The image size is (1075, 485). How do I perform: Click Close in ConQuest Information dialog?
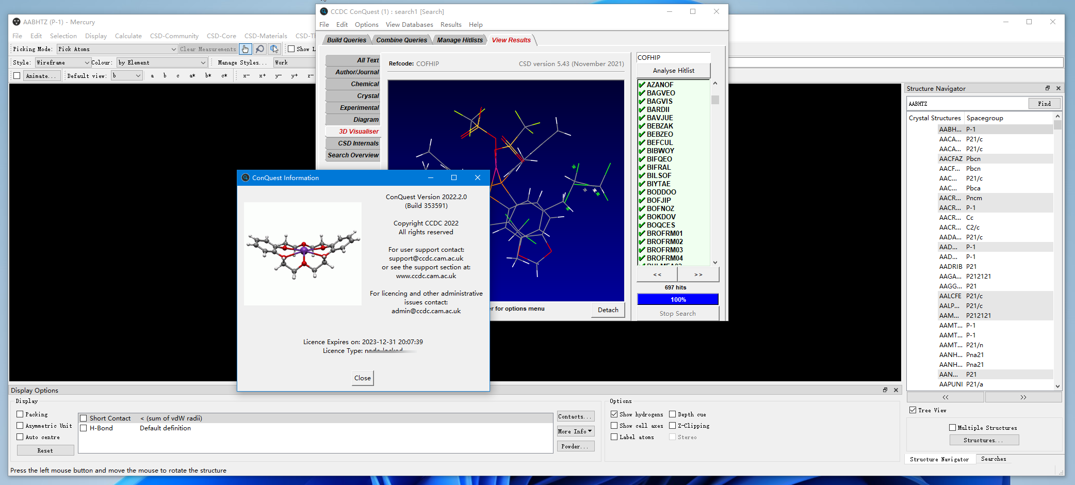(x=363, y=378)
